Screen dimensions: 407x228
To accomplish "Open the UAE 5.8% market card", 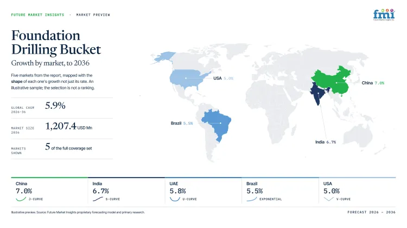I will click(x=203, y=191).
